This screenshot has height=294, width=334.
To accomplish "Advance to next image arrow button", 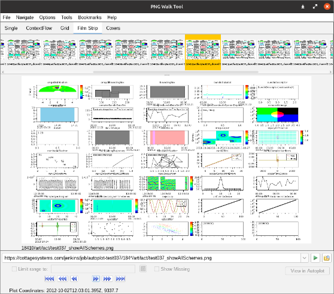I will 96,278.
